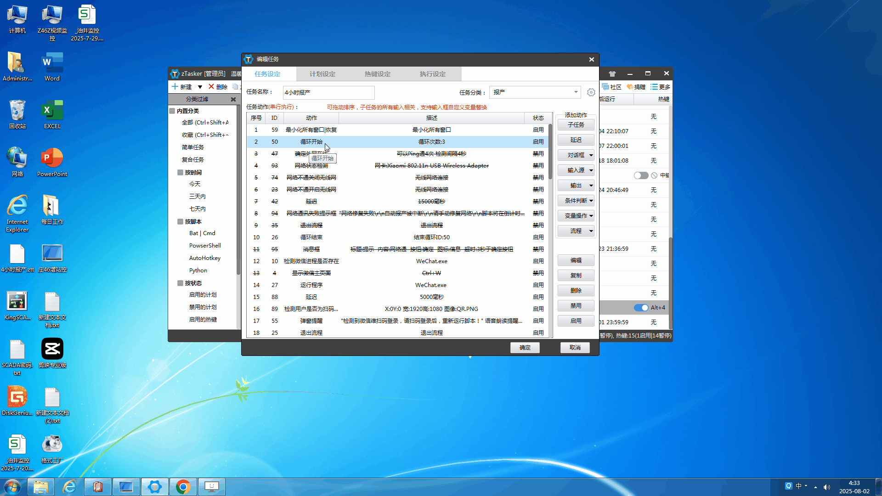This screenshot has width=882, height=496.
Task: Collapse the 按脚本 tree group
Action: [x=180, y=222]
